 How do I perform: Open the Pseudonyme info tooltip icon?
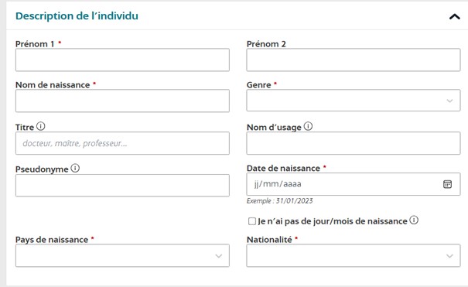tap(75, 168)
